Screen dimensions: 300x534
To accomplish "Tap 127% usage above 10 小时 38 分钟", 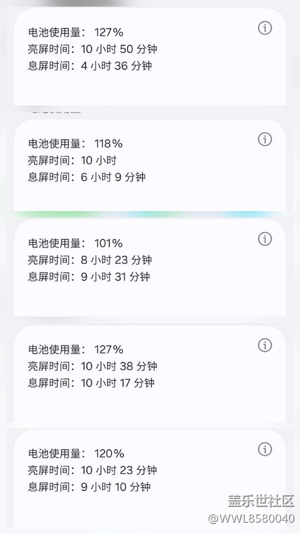I will 76,349.
